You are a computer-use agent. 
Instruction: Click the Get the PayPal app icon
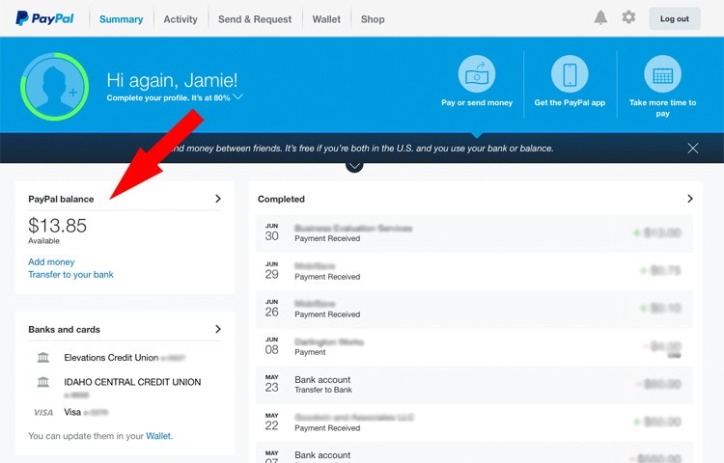pyautogui.click(x=570, y=73)
